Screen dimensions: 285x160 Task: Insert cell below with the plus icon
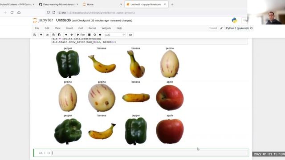41,35
